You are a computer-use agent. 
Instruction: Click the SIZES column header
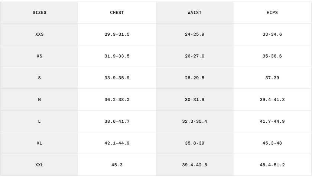coord(39,13)
